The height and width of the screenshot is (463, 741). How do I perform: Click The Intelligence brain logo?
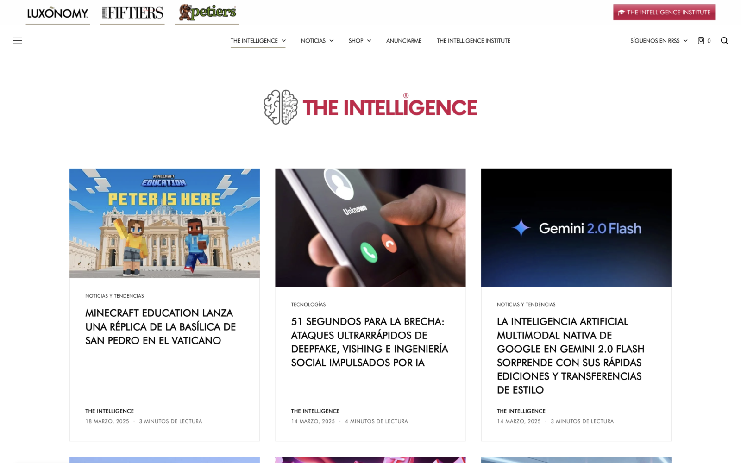pos(370,107)
